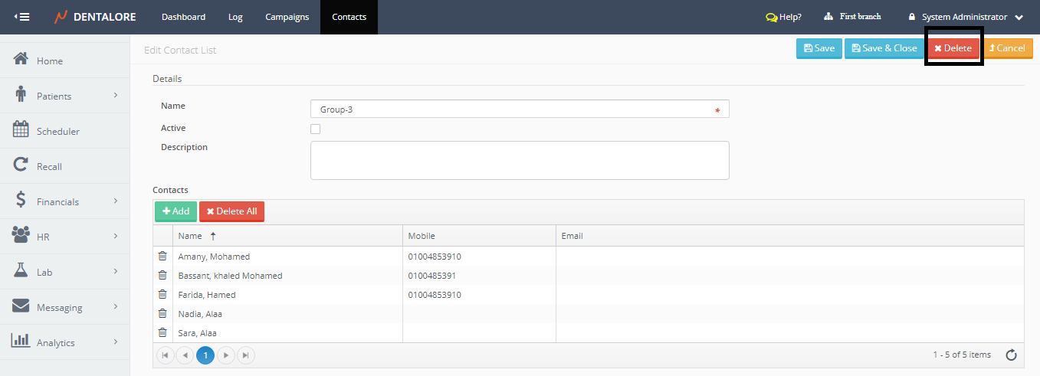The width and height of the screenshot is (1040, 376).
Task: Click trash icon next to Farida, Hamed
Action: click(162, 295)
